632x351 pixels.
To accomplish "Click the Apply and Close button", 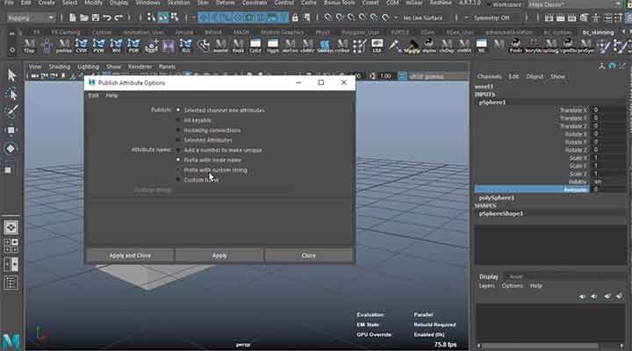I will coord(130,255).
